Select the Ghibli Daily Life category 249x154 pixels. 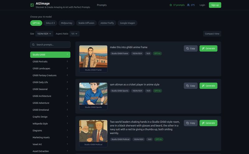click(50, 82)
